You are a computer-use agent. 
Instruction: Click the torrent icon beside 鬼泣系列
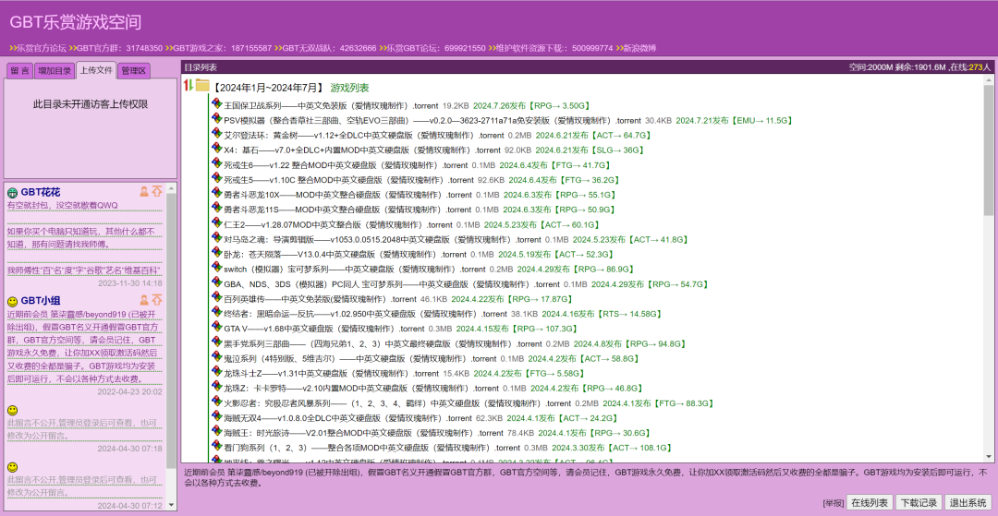(216, 356)
